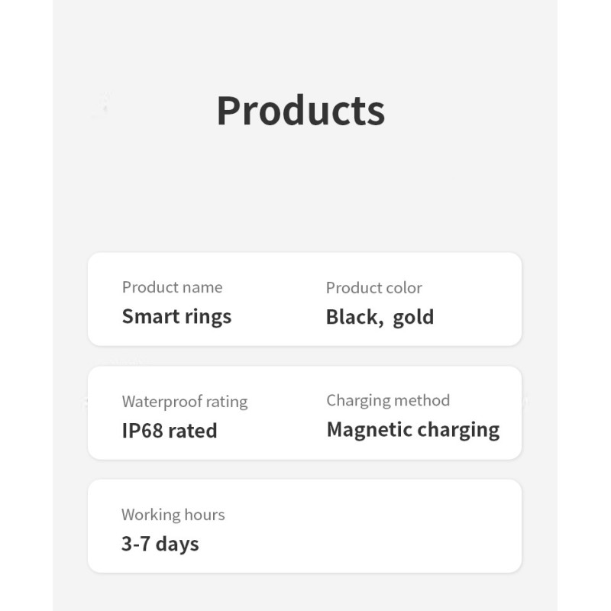
Task: Click the word rated after IP68
Action: coord(192,431)
